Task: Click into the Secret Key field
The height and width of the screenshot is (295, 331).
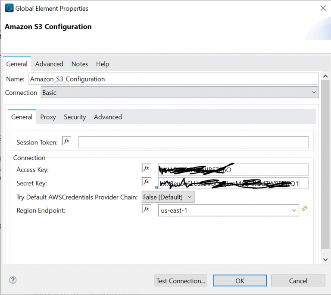Action: point(233,183)
